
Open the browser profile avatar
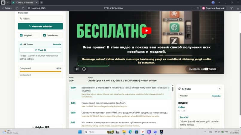coord(213,3)
